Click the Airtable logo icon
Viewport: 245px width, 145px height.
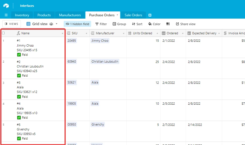(6, 6)
